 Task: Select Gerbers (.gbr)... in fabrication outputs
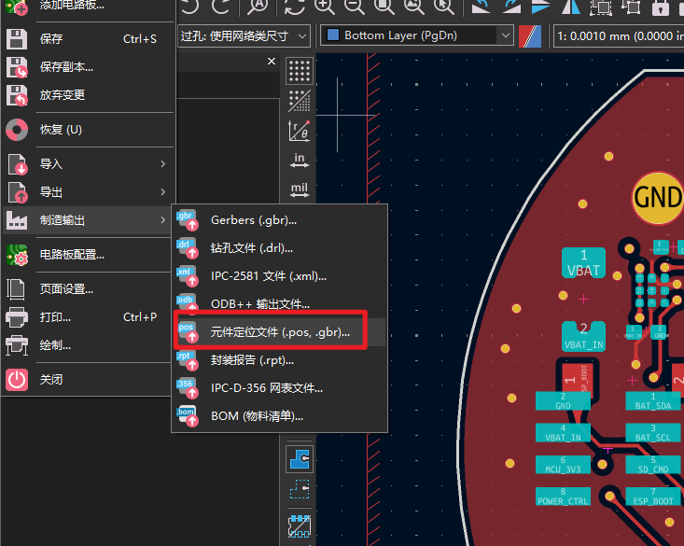(x=279, y=220)
